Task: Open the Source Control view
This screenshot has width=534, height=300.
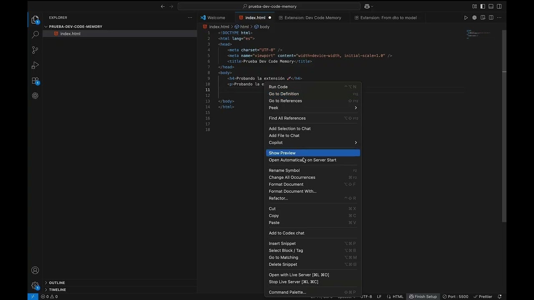Action: (35, 50)
